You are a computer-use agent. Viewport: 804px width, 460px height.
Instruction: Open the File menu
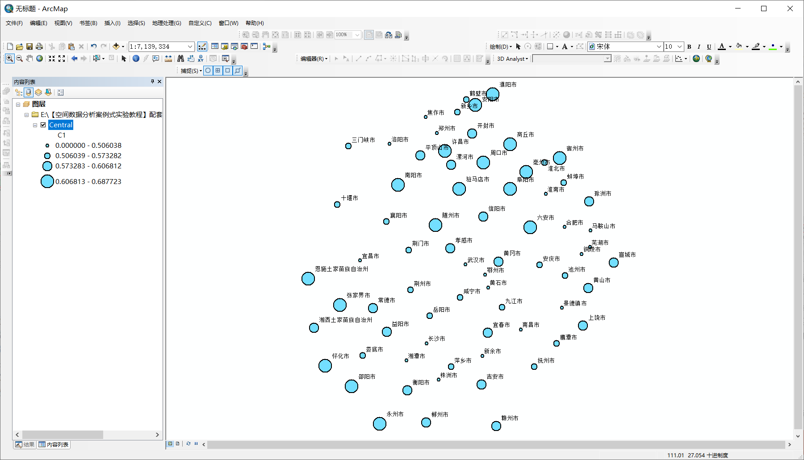pyautogui.click(x=14, y=23)
